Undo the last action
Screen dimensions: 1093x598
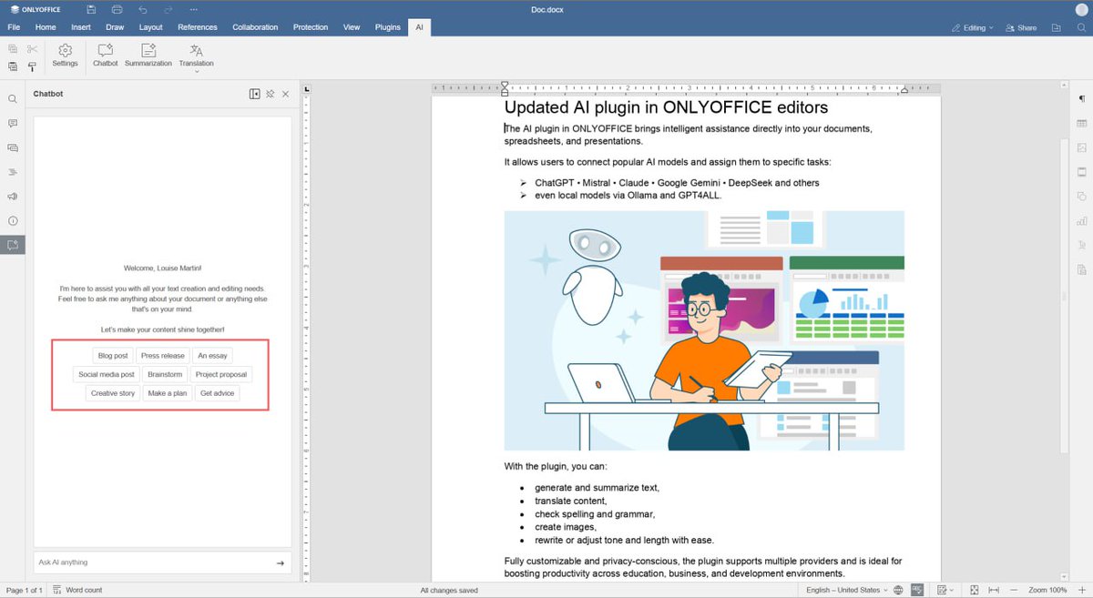coord(143,9)
